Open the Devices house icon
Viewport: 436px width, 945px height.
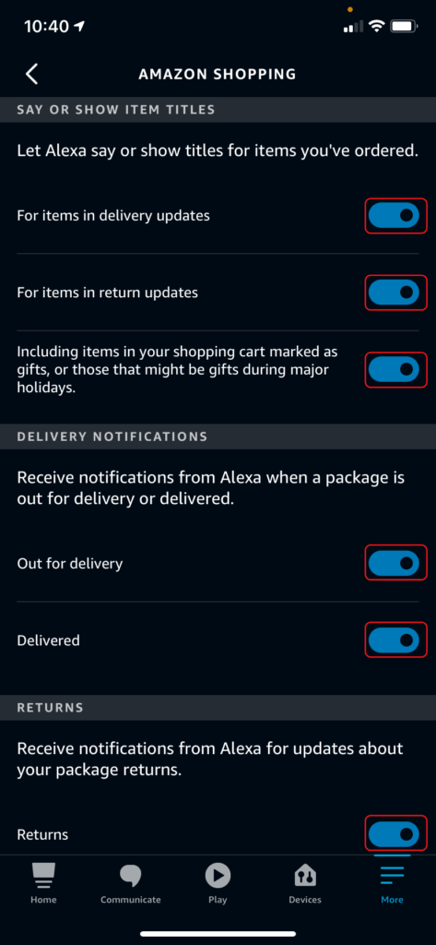305,875
